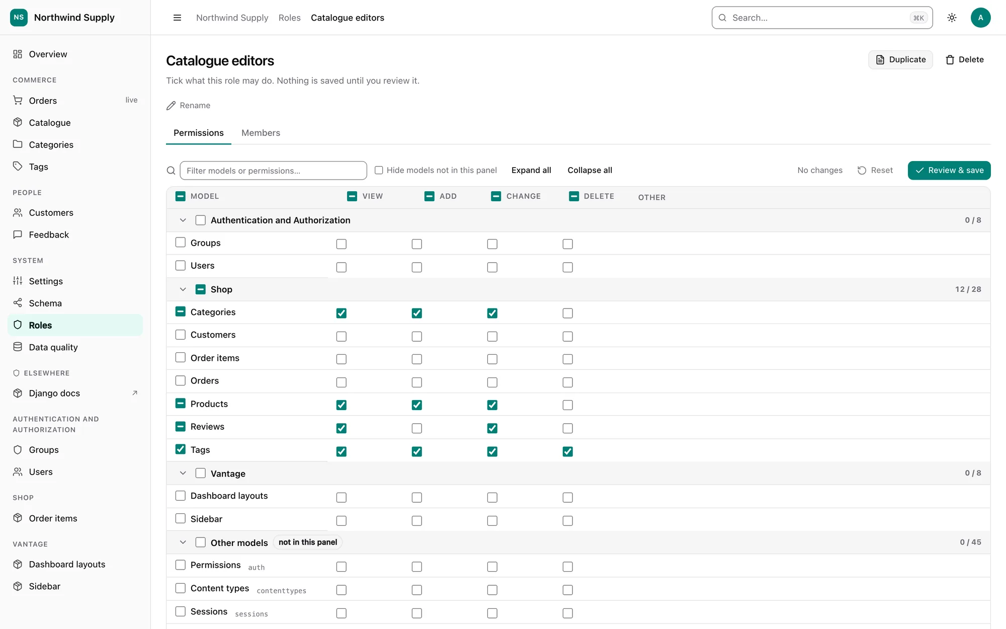The width and height of the screenshot is (1006, 629).
Task: Open Roles in the sidebar
Action: (75, 325)
